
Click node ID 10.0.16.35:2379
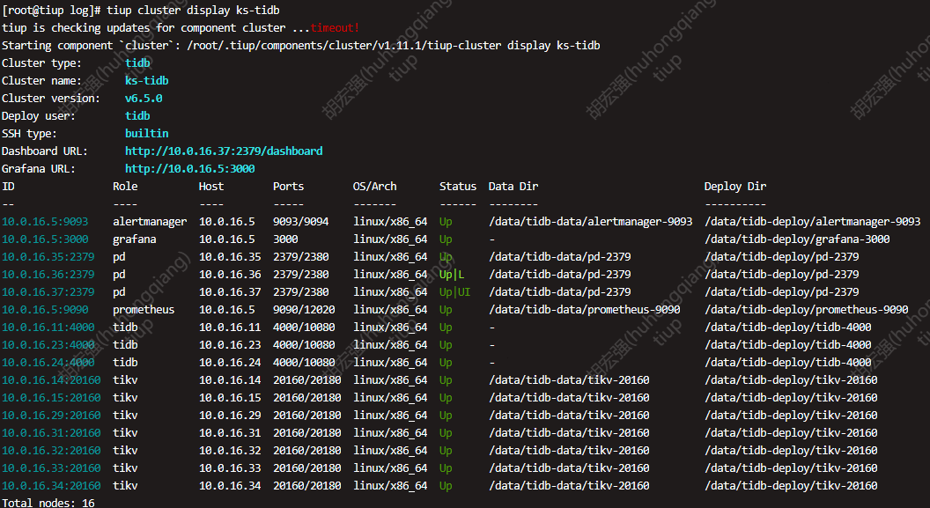[x=48, y=257]
